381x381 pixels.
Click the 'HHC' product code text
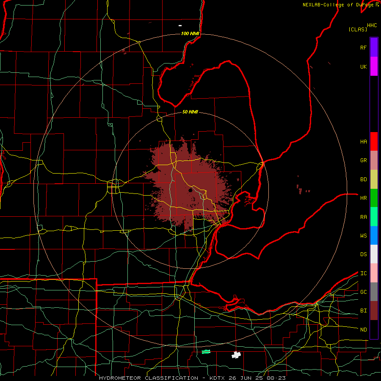tap(372, 25)
